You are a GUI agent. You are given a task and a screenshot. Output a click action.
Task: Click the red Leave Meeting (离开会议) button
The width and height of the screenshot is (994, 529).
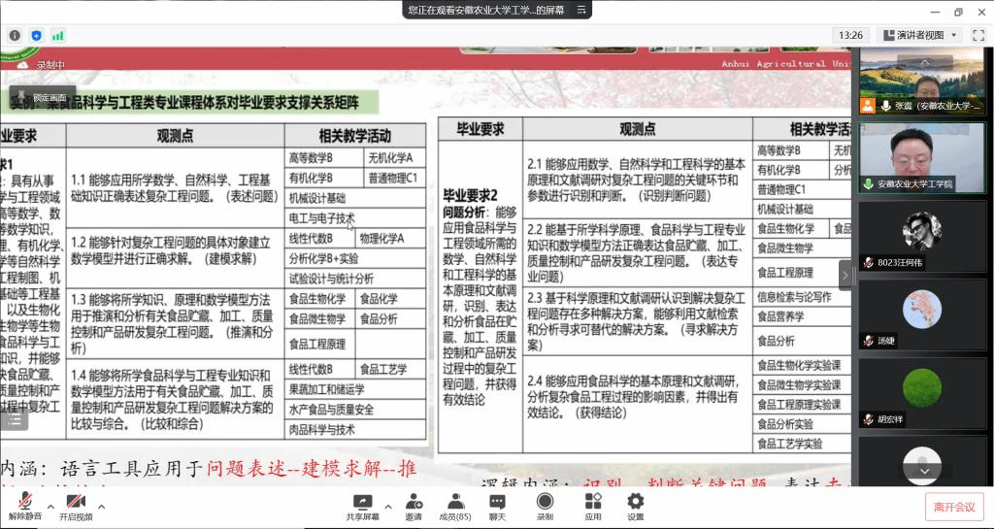click(954, 506)
